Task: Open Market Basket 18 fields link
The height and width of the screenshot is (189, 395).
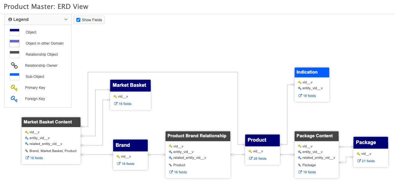Action: [125, 104]
